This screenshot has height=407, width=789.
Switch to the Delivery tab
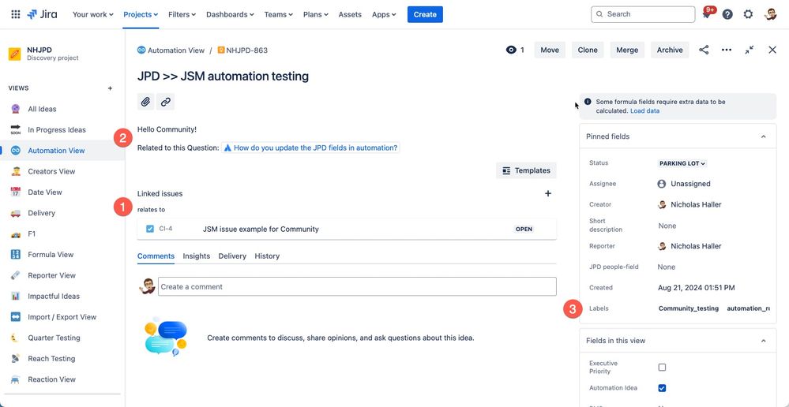[232, 256]
